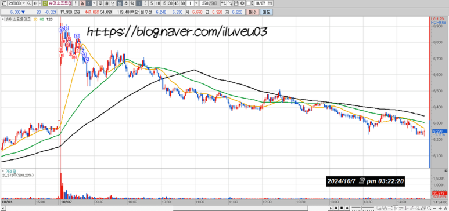449x211 pixels.
Task: Open the dropdown arrow next to the speaker icon
Action: [x=40, y=3]
